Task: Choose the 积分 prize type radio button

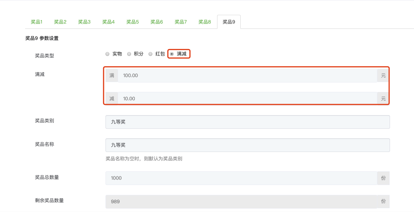Action: (x=129, y=54)
